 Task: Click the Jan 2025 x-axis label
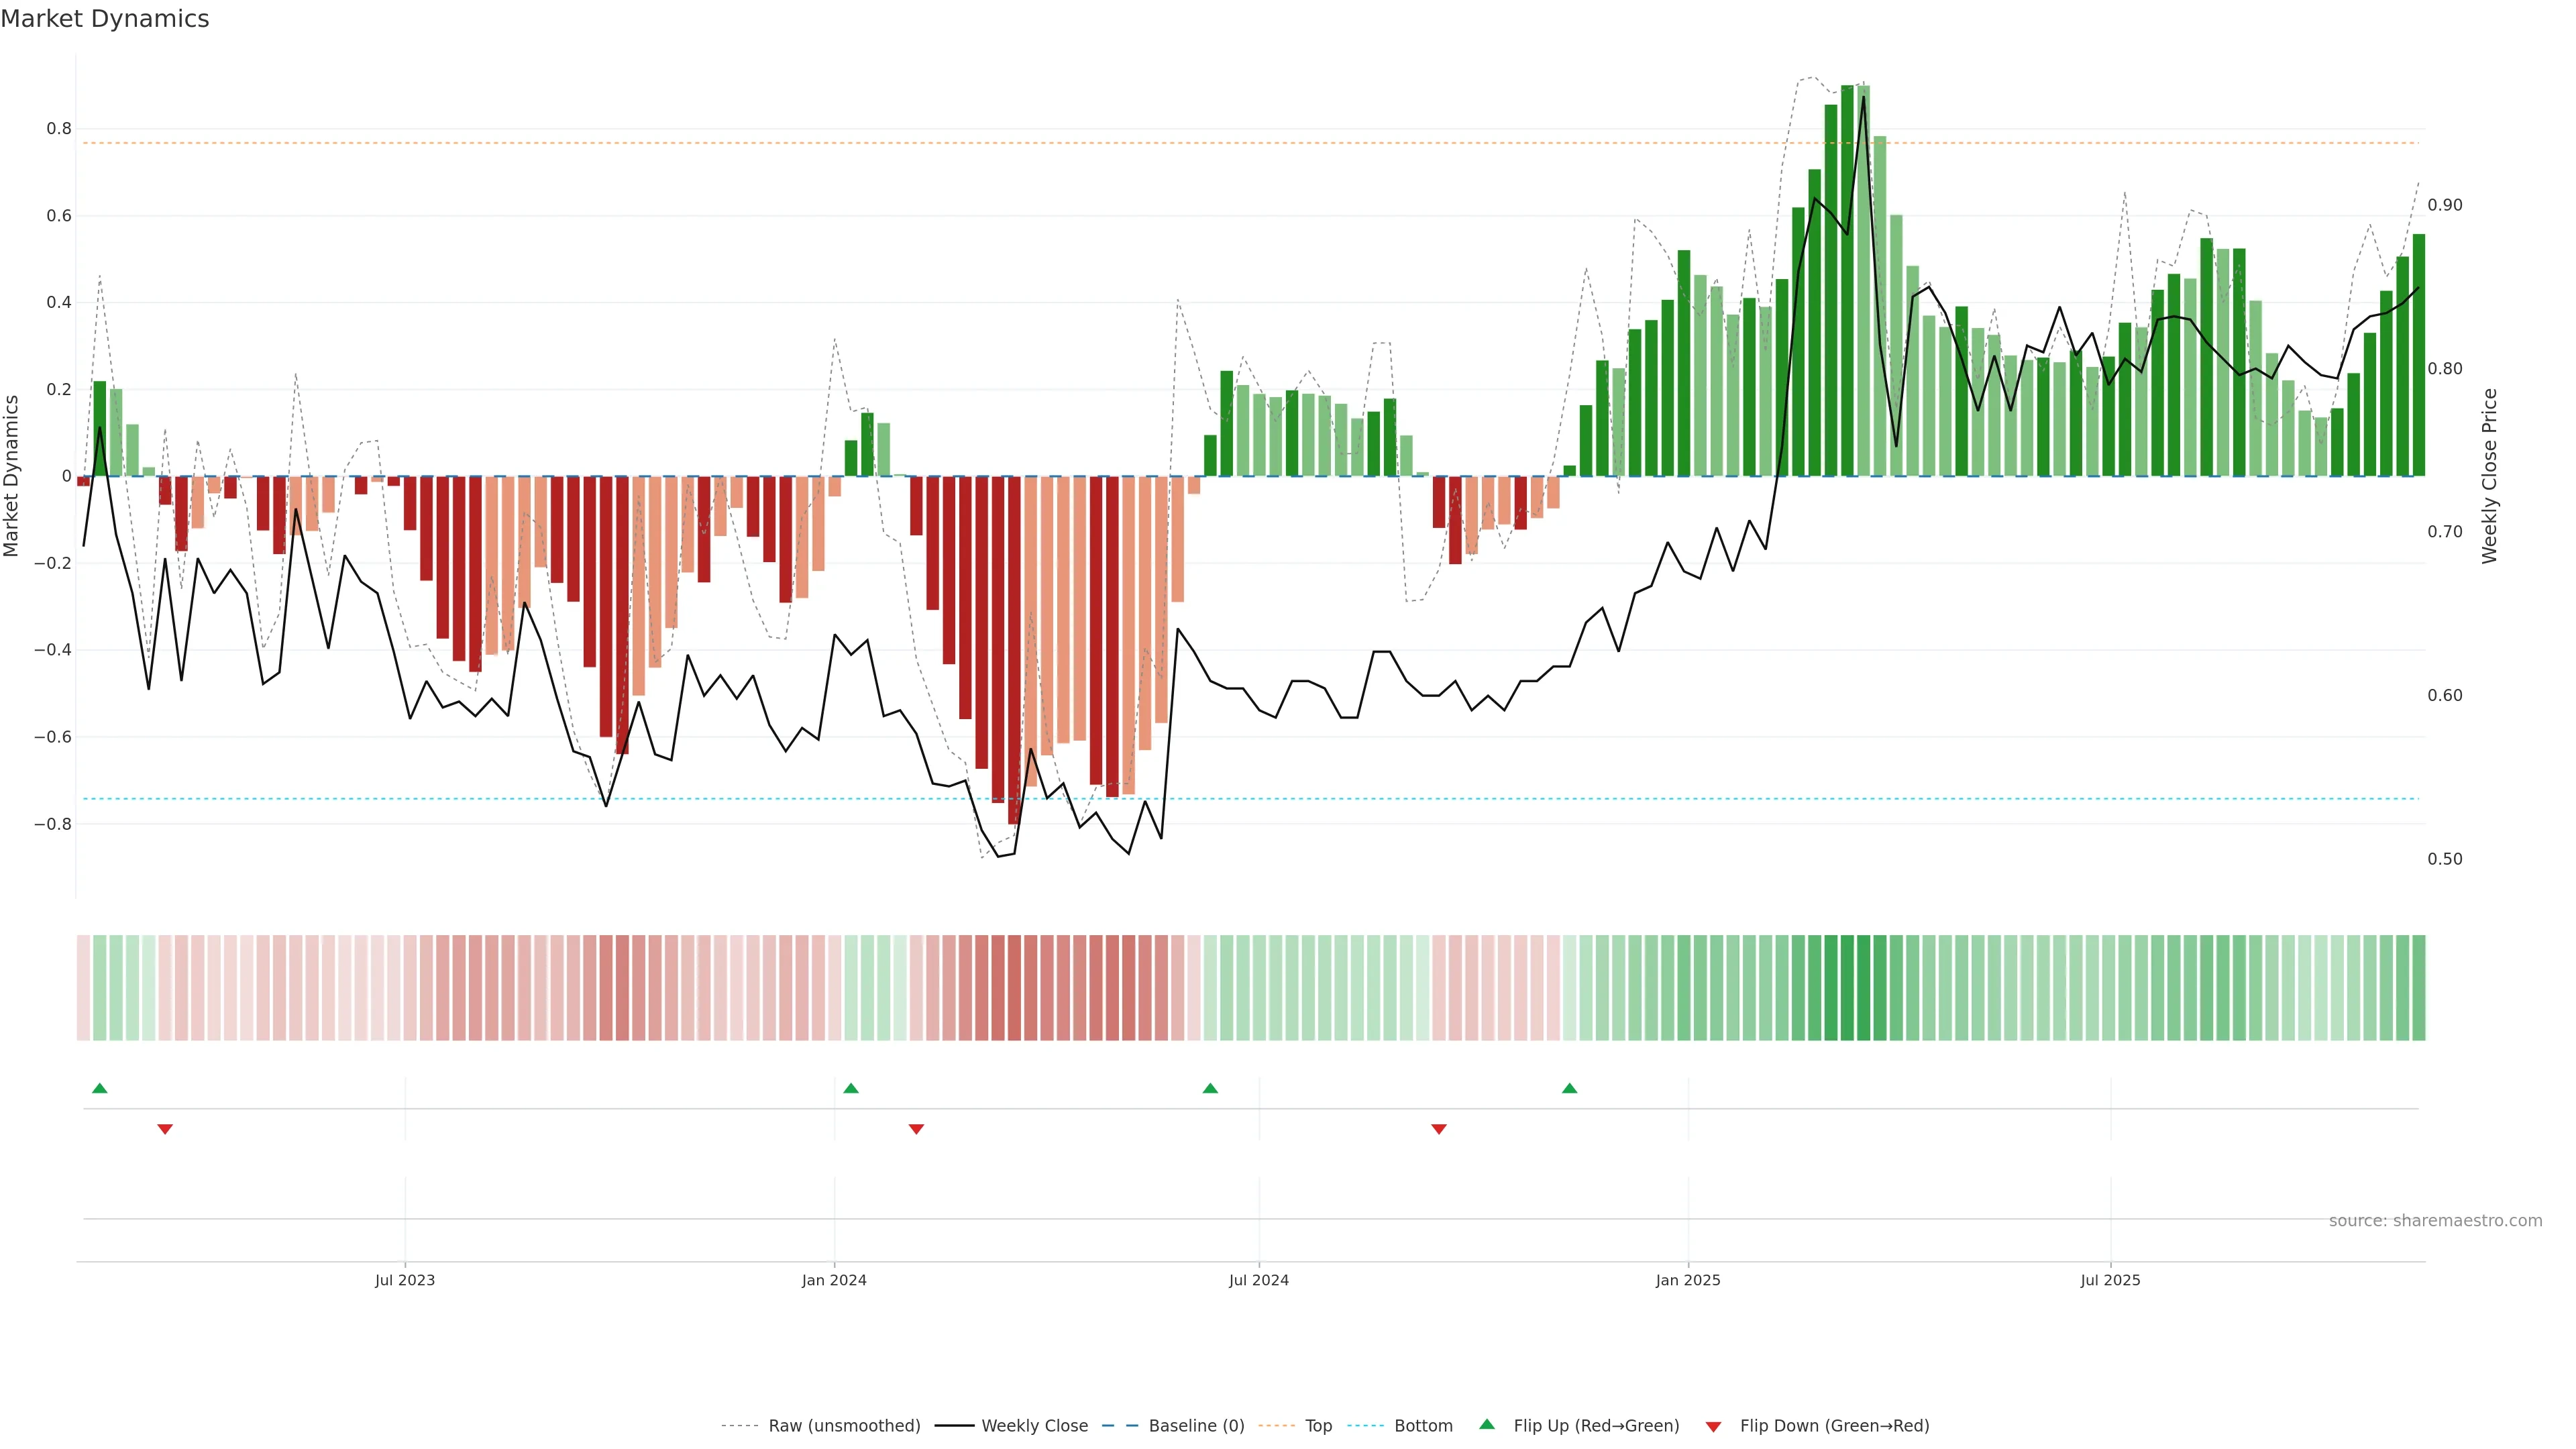(1688, 1280)
